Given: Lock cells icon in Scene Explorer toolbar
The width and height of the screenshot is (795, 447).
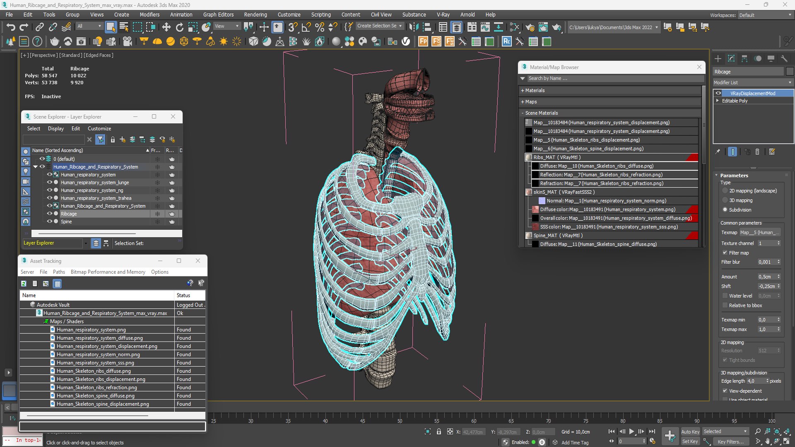Looking at the screenshot, I should point(113,139).
